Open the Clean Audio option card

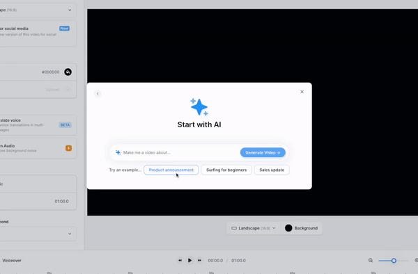[38, 148]
